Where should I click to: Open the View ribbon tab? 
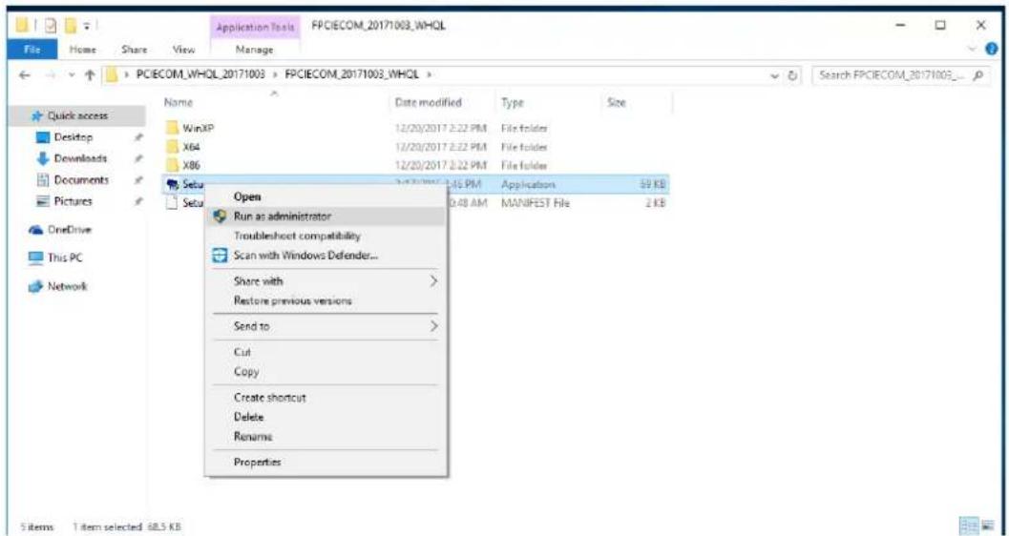pos(183,50)
